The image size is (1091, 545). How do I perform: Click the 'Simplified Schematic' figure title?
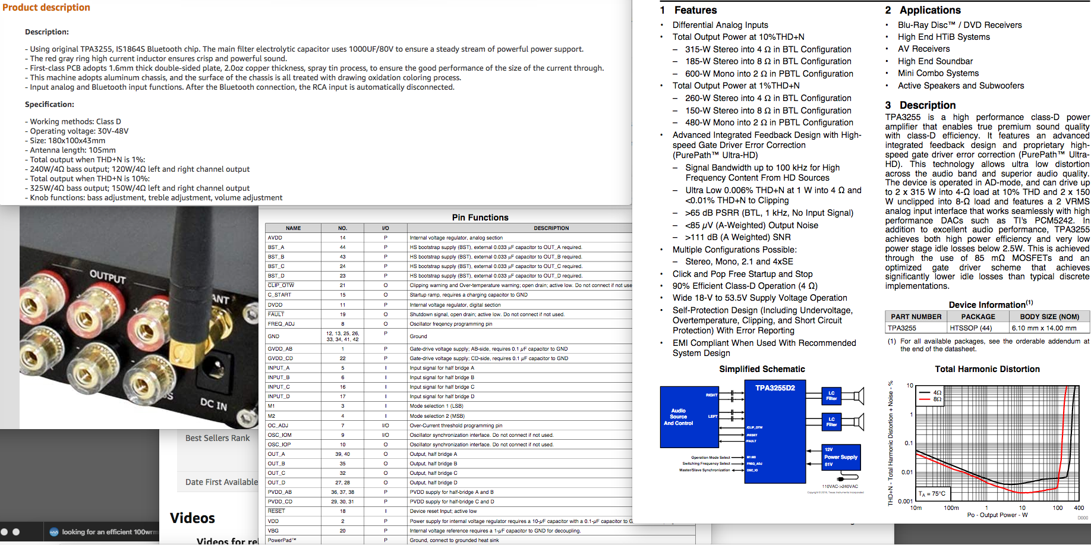point(762,369)
